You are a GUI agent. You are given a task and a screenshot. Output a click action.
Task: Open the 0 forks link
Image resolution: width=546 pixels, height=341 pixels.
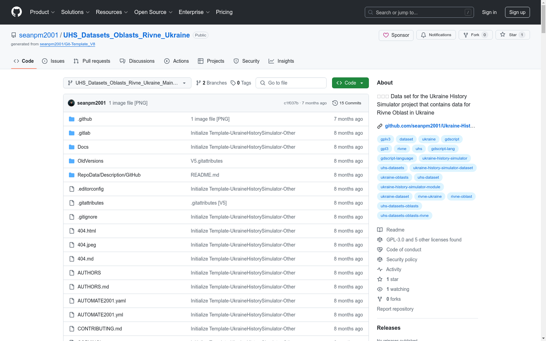coord(393,299)
